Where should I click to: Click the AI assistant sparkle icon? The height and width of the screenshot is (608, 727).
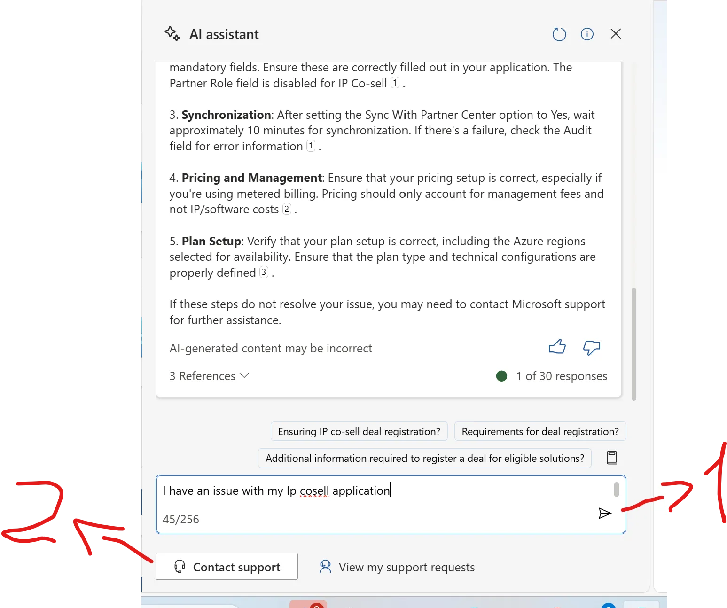point(172,34)
